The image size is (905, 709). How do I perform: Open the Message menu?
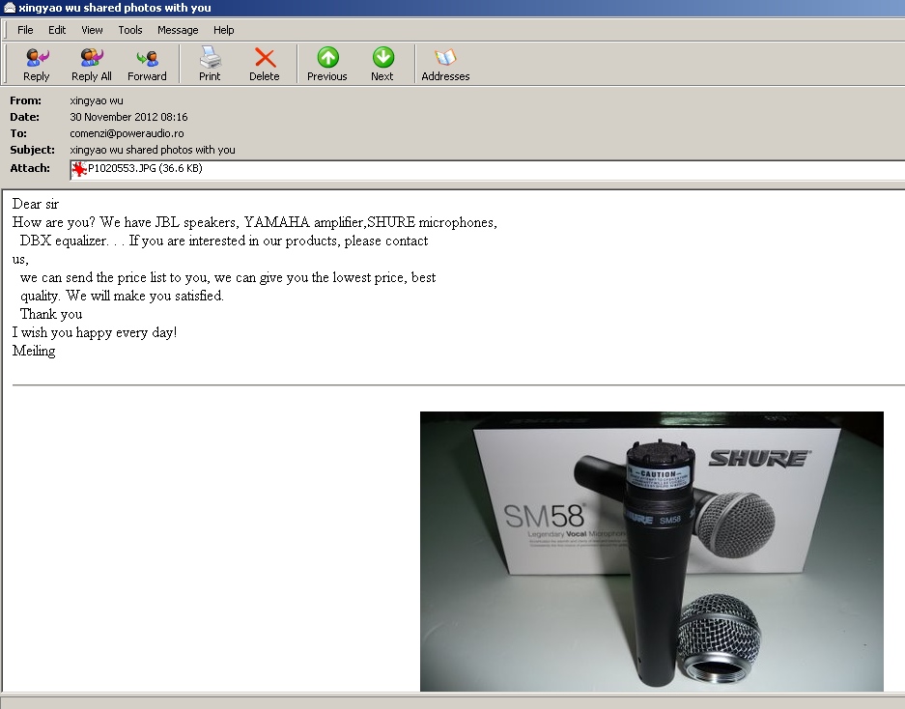pos(178,30)
